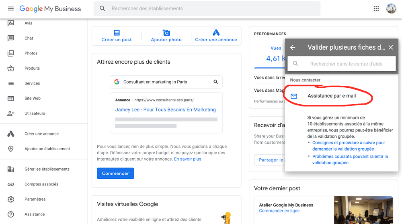Close the Valider plusieurs fiches help panel
Image resolution: width=402 pixels, height=224 pixels.
click(x=391, y=47)
